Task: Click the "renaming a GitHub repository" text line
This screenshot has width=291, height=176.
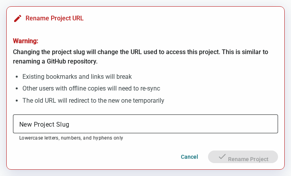Action: [x=55, y=61]
